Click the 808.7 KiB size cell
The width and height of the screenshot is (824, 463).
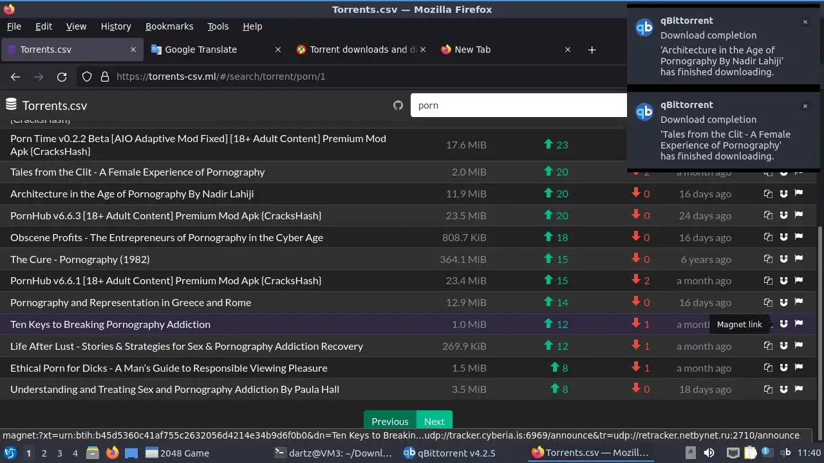pos(464,237)
